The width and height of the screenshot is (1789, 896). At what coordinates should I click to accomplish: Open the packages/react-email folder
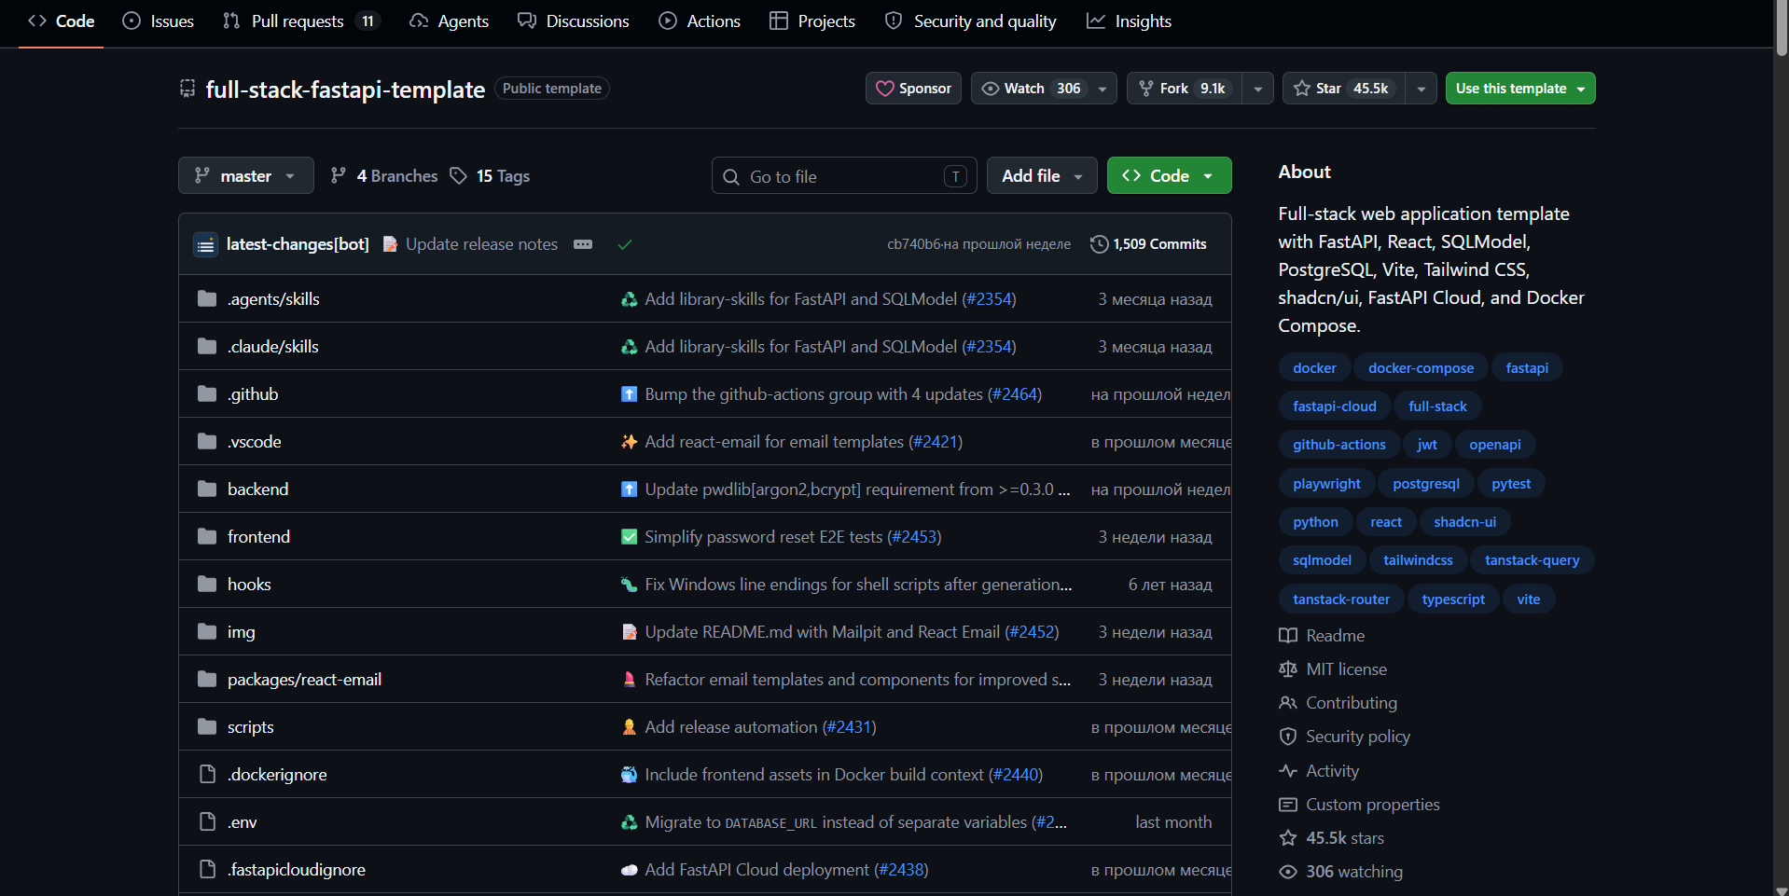click(x=304, y=680)
